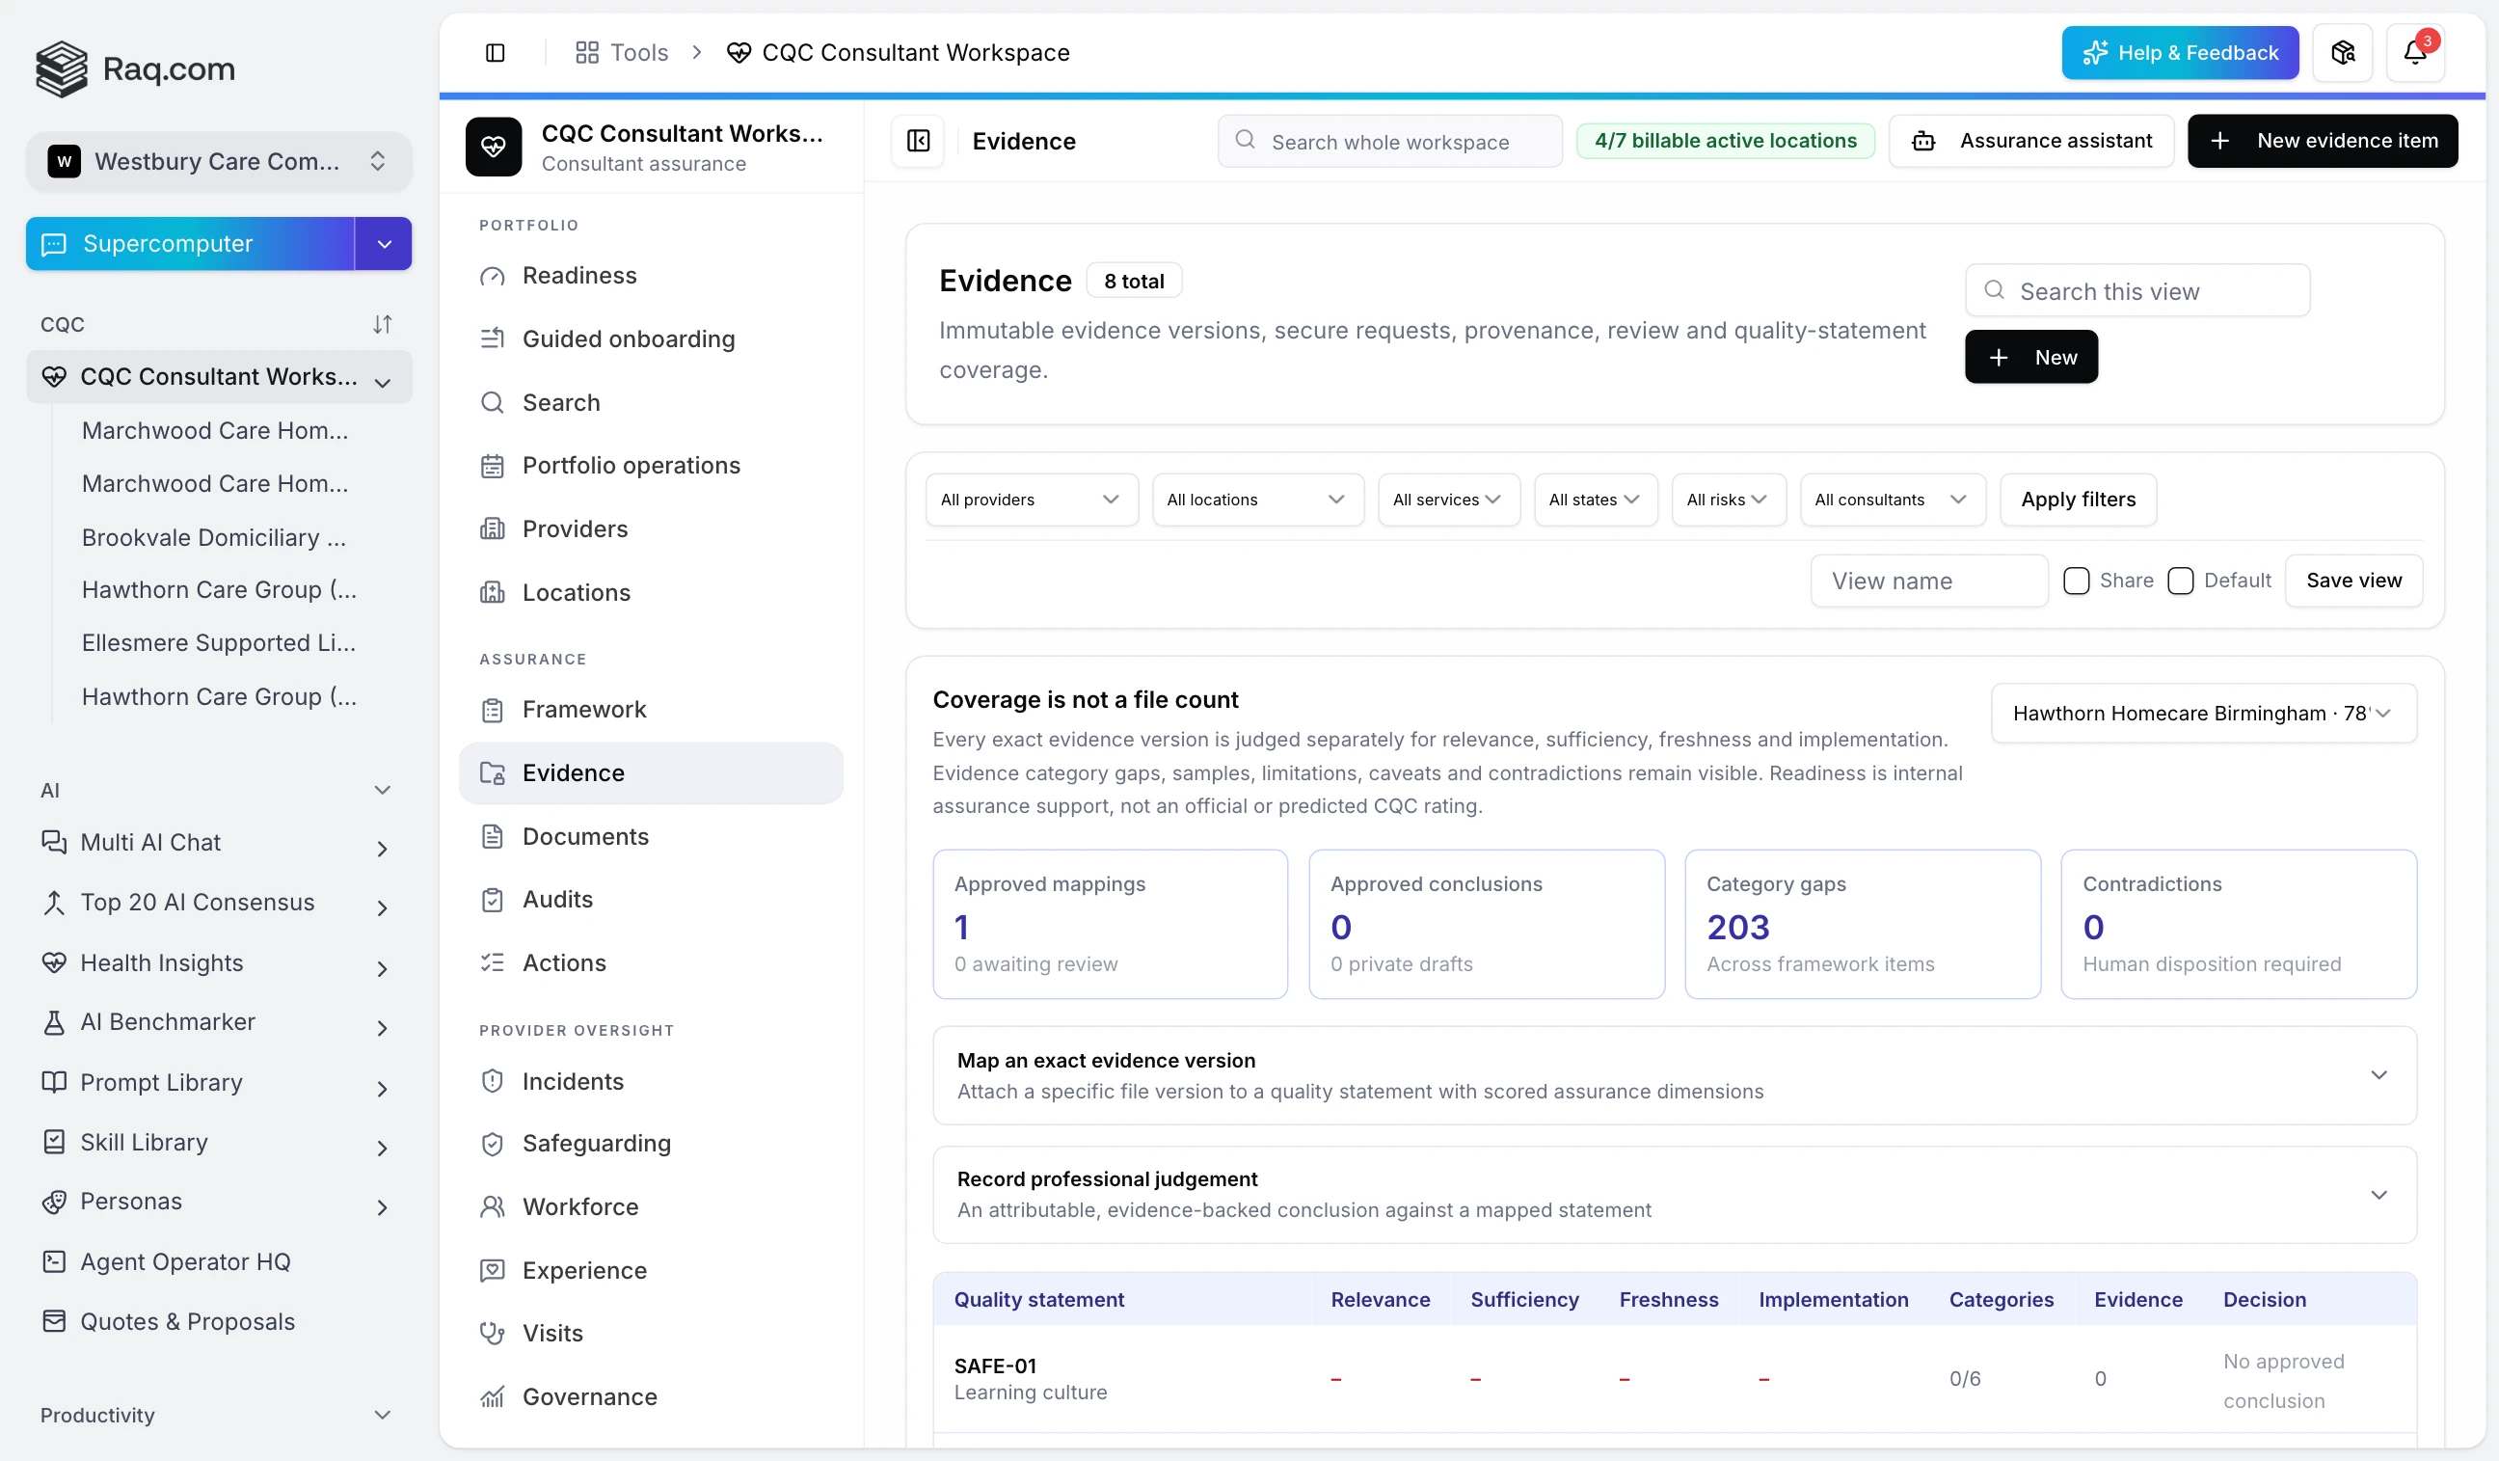Click the Experience icon
The width and height of the screenshot is (2499, 1461).
coord(493,1271)
